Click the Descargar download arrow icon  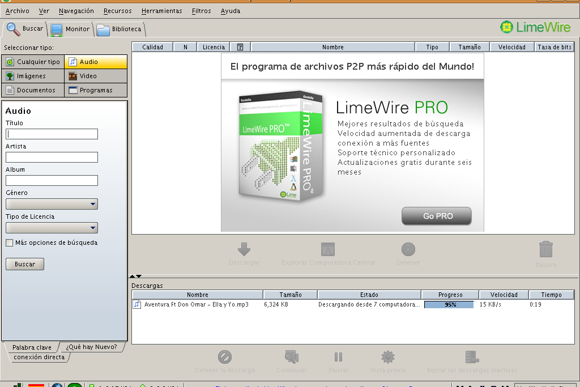tap(244, 249)
